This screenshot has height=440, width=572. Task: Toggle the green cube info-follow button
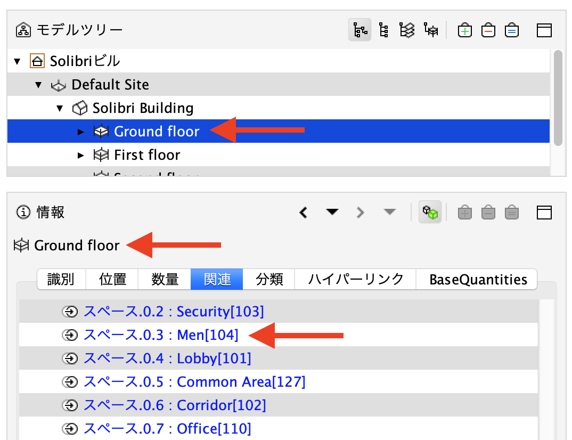[x=430, y=212]
